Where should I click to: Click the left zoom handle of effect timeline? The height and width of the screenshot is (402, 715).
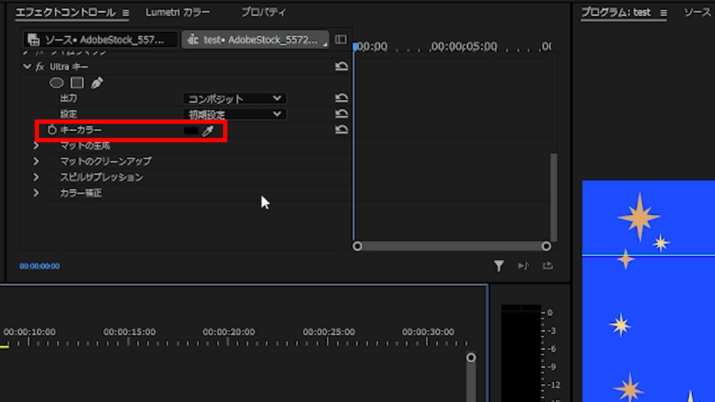357,246
